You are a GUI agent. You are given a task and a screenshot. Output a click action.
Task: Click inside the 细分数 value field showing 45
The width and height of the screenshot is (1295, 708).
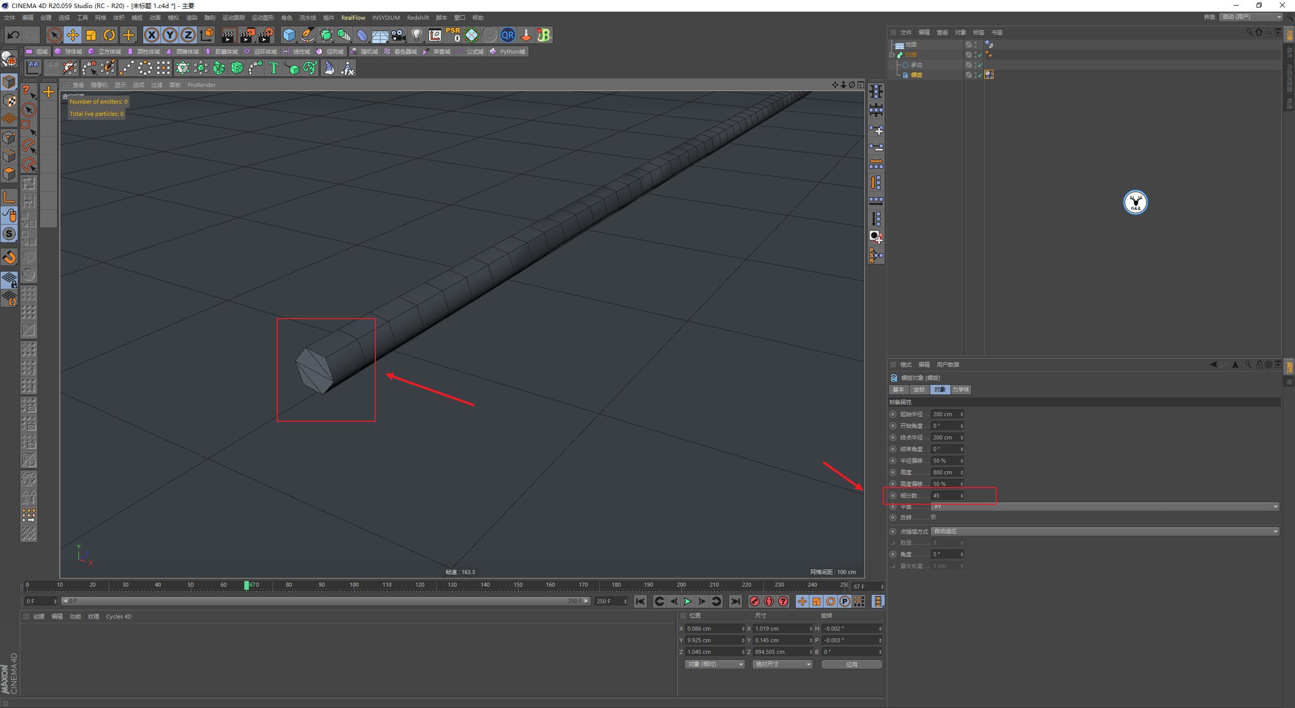click(944, 496)
